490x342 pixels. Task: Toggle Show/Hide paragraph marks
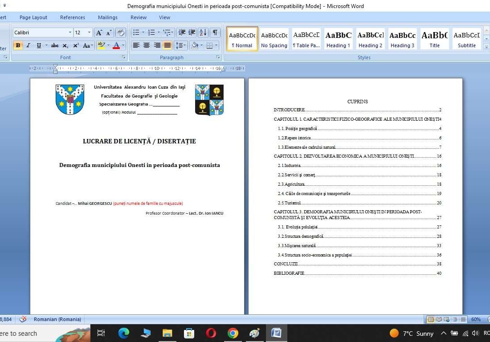click(215, 33)
